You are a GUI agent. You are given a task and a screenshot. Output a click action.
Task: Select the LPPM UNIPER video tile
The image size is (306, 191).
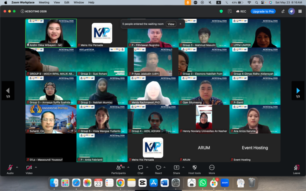(x=255, y=33)
